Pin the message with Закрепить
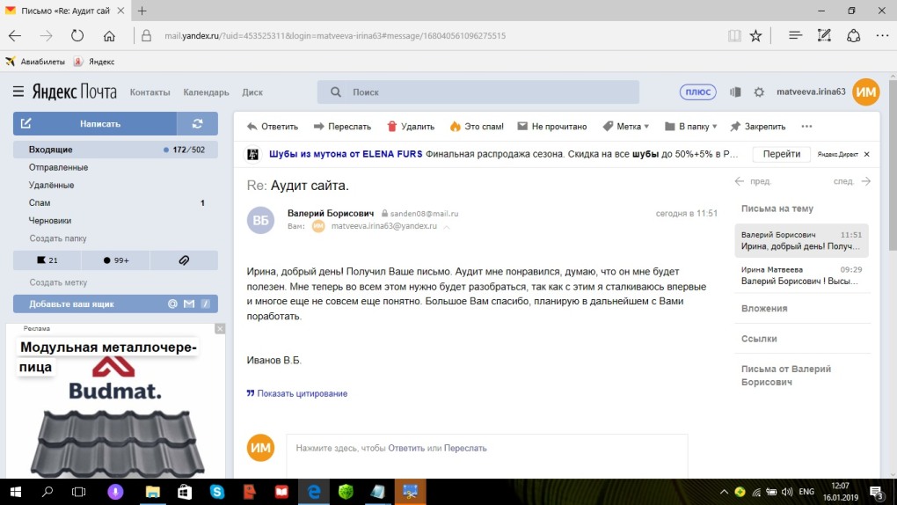The image size is (897, 505). (757, 127)
